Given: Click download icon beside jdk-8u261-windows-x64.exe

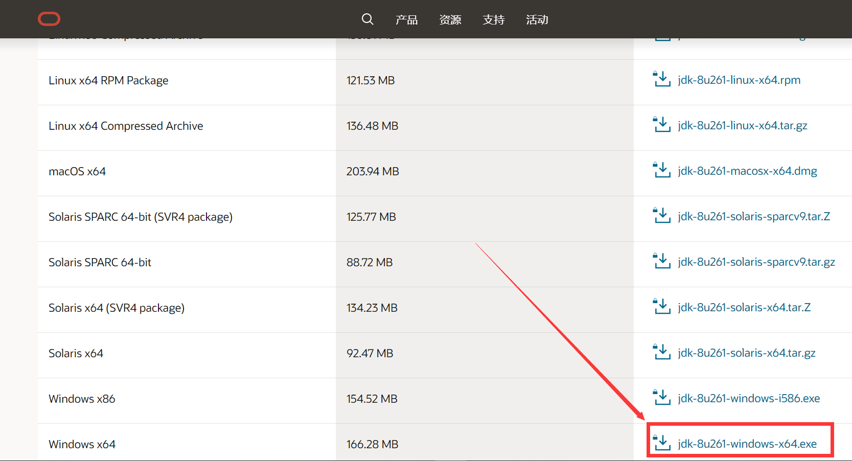Looking at the screenshot, I should [x=661, y=443].
